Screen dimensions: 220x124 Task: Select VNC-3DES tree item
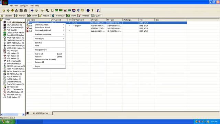click(12, 51)
